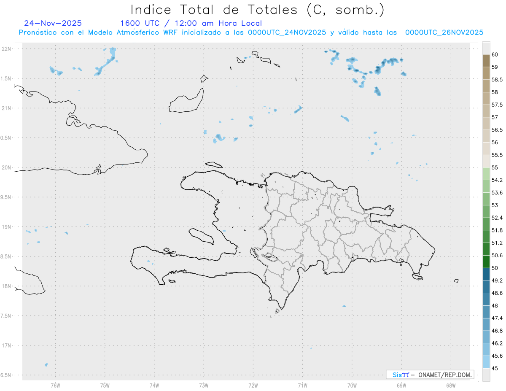Click the latitude label '17N'

(x=7, y=345)
